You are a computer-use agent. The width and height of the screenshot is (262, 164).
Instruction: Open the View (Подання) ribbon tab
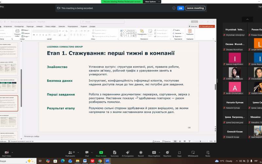tap(84, 27)
